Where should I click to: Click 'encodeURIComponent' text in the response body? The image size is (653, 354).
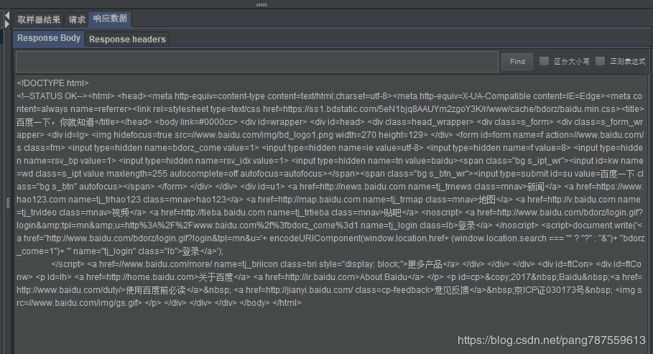(315, 238)
